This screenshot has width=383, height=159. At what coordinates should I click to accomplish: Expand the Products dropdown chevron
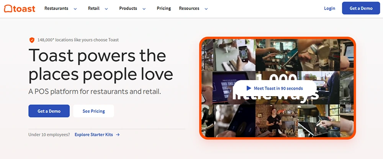click(144, 9)
